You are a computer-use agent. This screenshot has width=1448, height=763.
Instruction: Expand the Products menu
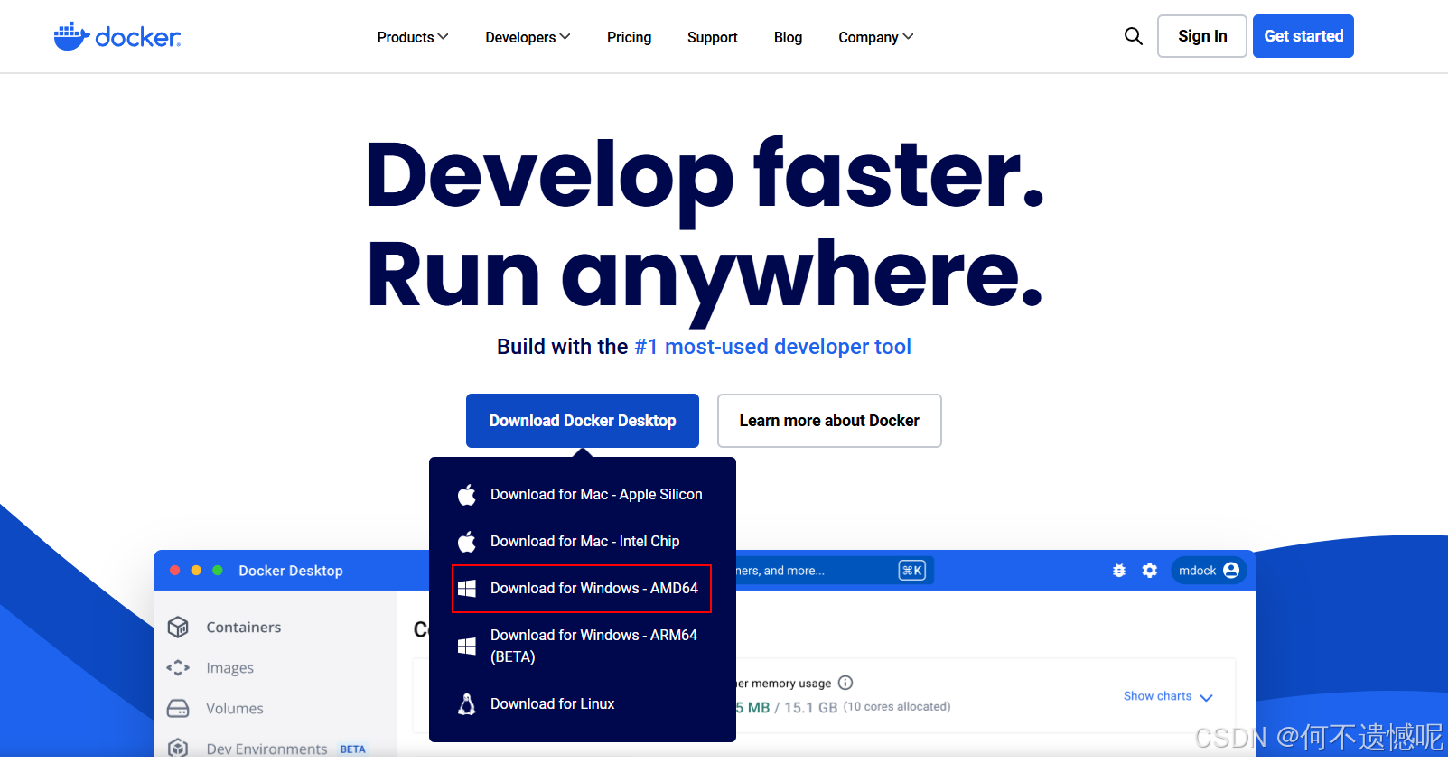point(413,37)
